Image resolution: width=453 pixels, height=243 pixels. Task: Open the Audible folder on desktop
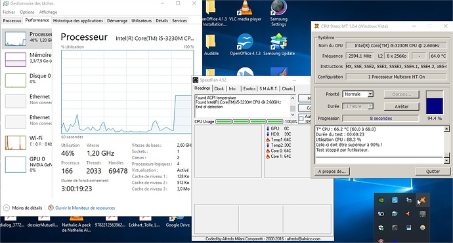click(211, 45)
